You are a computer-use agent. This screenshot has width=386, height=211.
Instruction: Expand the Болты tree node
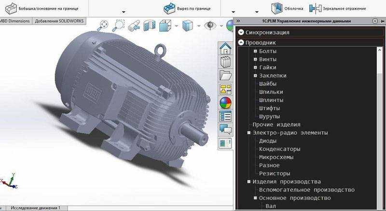255,51
